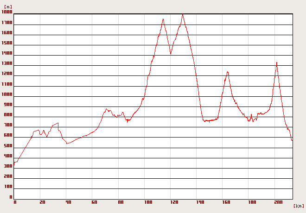Click the 0 label on the elevation axis
Image resolution: width=306 pixels, height=213 pixels.
10,197
